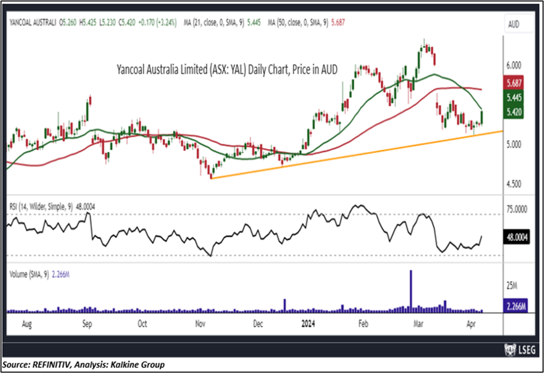Click the Oct time axis label

point(142,323)
